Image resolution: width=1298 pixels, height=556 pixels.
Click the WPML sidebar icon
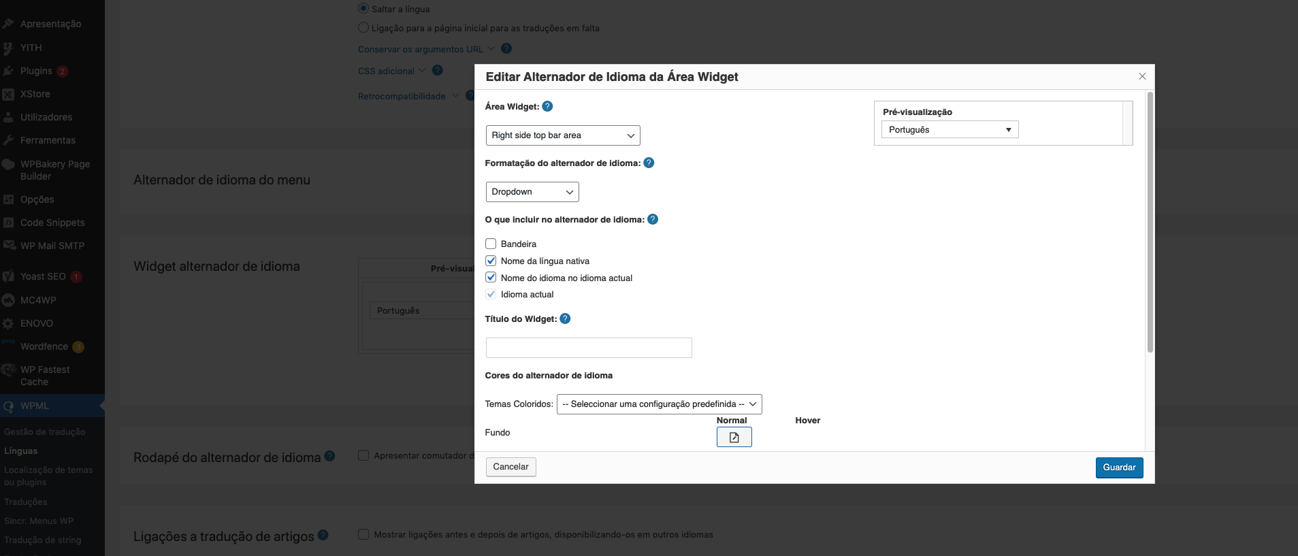[x=8, y=406]
